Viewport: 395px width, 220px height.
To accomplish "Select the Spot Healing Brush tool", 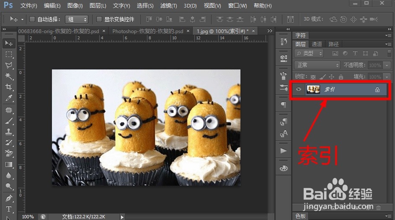I will (x=9, y=110).
